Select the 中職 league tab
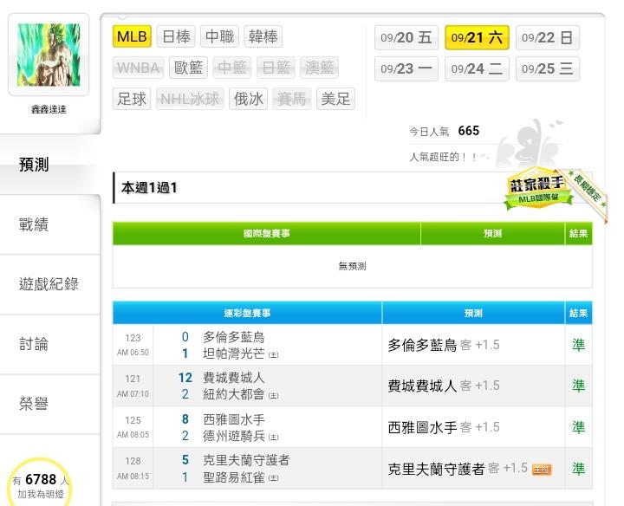 point(220,36)
